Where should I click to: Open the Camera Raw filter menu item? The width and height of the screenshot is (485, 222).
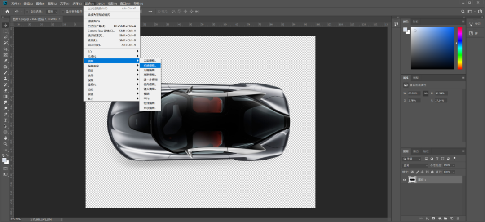pyautogui.click(x=101, y=31)
